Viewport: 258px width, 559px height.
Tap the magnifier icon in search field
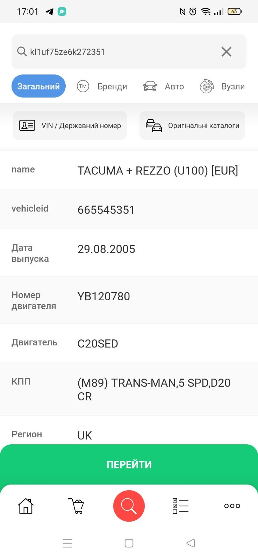click(x=22, y=52)
